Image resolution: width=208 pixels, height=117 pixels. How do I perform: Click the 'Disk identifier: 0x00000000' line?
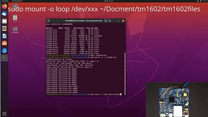pos(59,24)
